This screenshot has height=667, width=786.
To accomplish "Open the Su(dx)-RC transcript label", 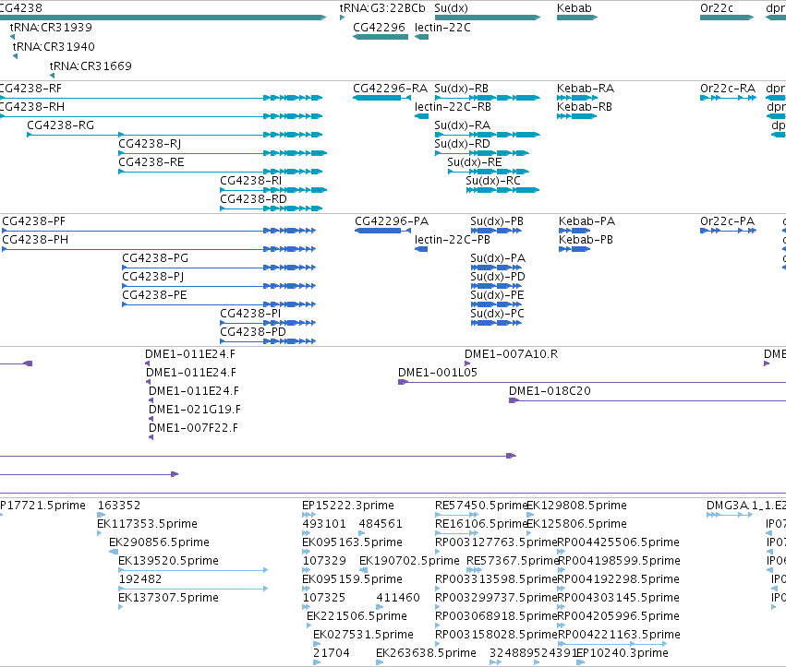I will point(493,181).
